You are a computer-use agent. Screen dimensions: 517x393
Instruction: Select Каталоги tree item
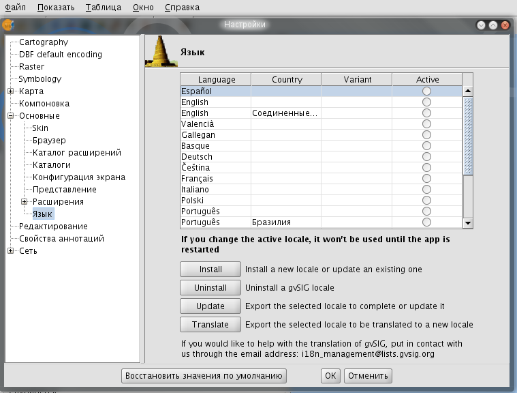tap(52, 165)
